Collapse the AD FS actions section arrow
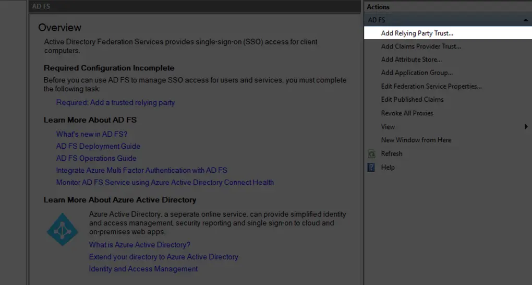The height and width of the screenshot is (285, 532). click(x=525, y=20)
